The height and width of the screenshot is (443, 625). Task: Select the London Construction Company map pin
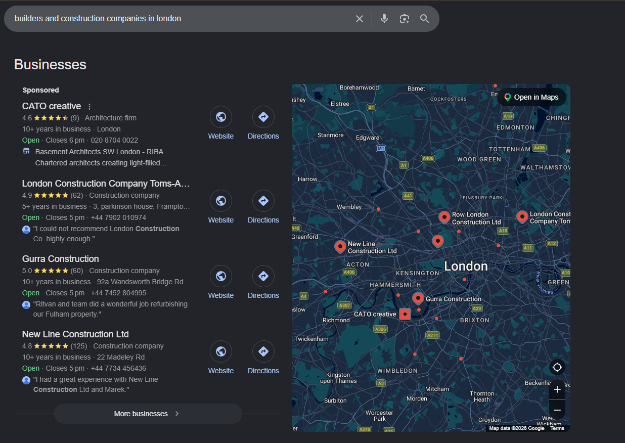point(522,216)
